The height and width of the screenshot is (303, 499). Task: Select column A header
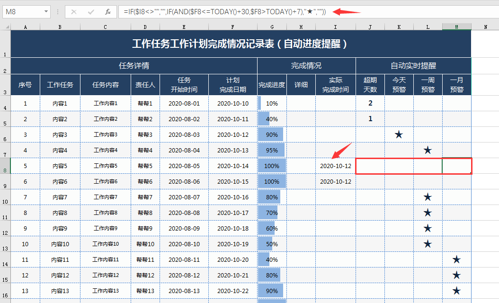26,27
